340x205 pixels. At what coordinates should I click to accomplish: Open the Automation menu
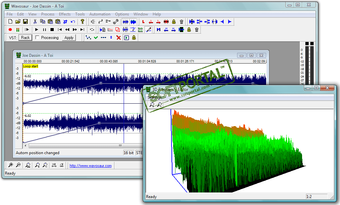pos(100,14)
